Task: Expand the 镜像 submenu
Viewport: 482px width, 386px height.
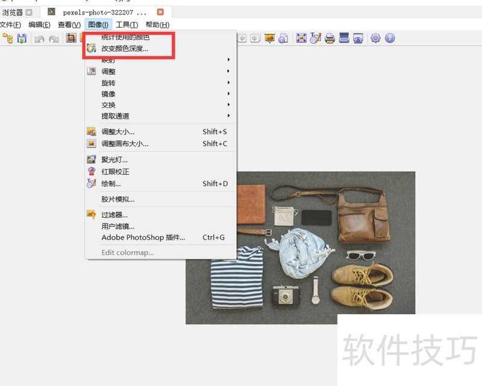Action: click(x=108, y=94)
